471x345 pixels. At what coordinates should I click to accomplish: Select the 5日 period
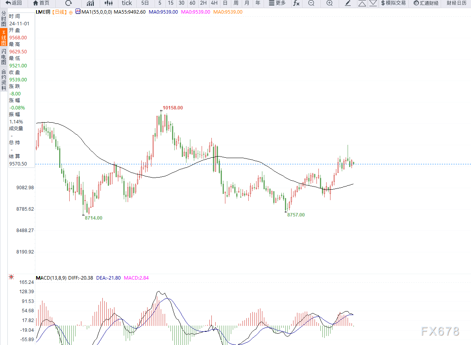tap(145, 3)
